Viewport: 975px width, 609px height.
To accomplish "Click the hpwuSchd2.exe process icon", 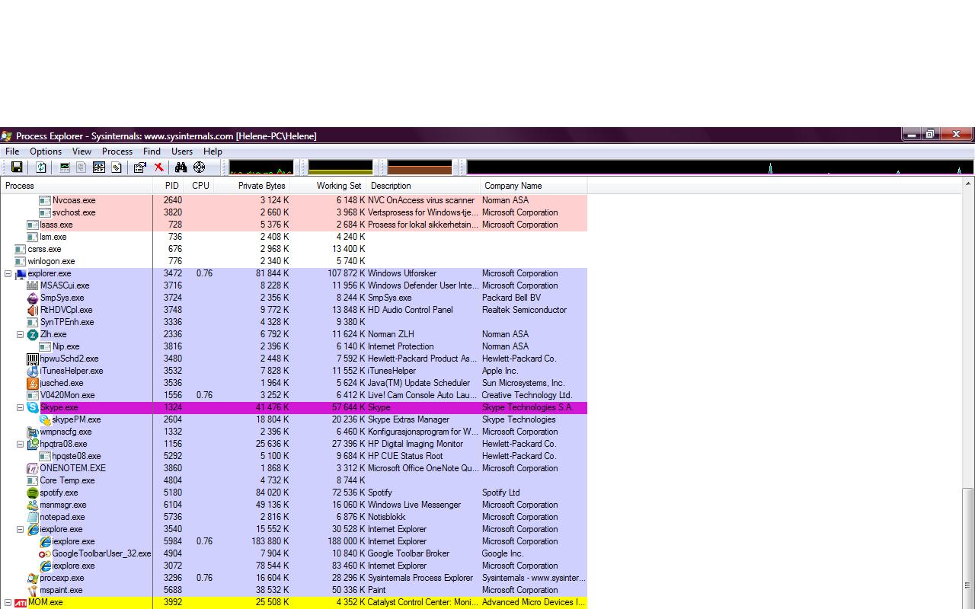I will pos(33,359).
